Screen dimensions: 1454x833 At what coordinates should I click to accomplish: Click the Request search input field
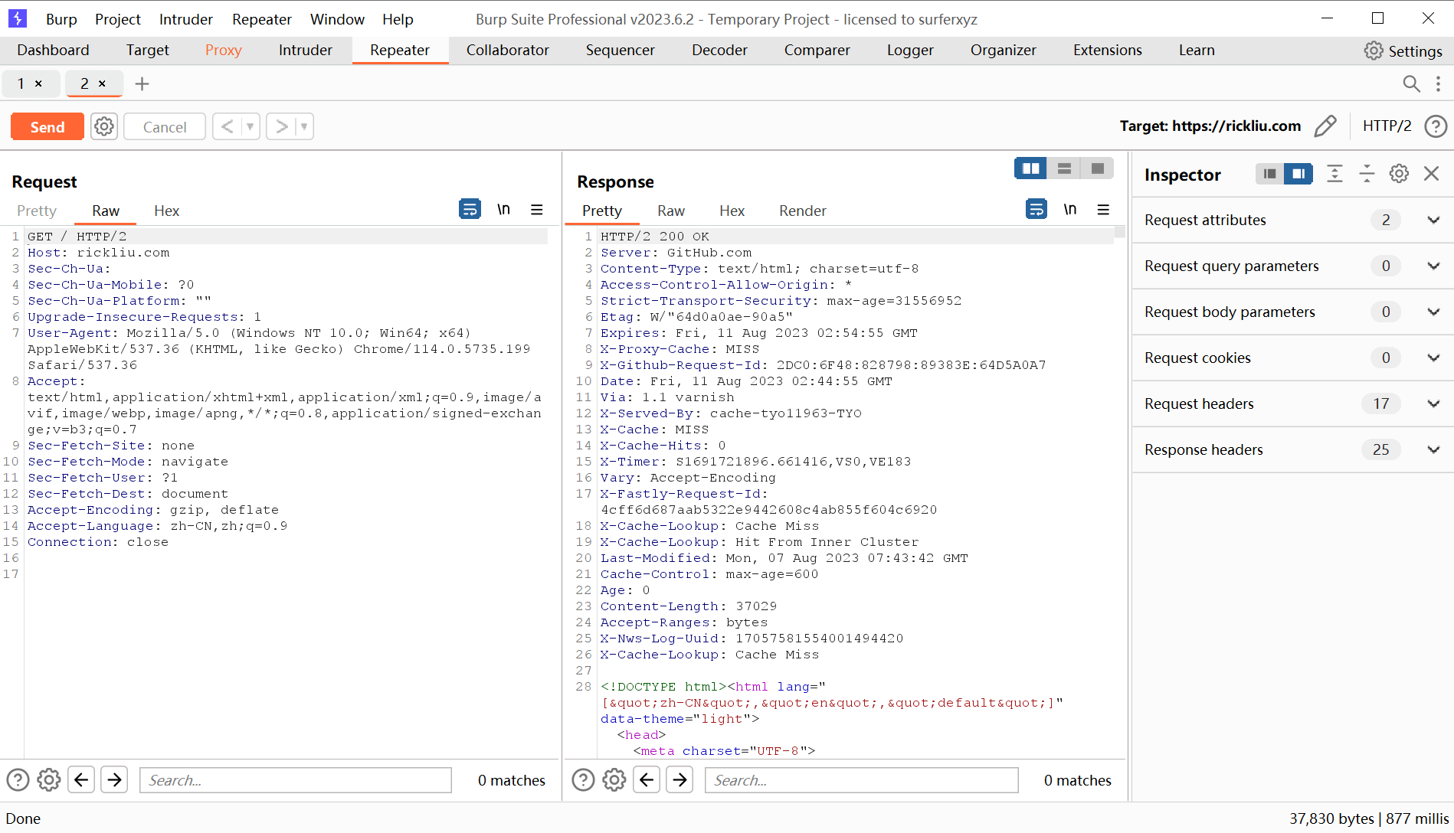coord(296,780)
